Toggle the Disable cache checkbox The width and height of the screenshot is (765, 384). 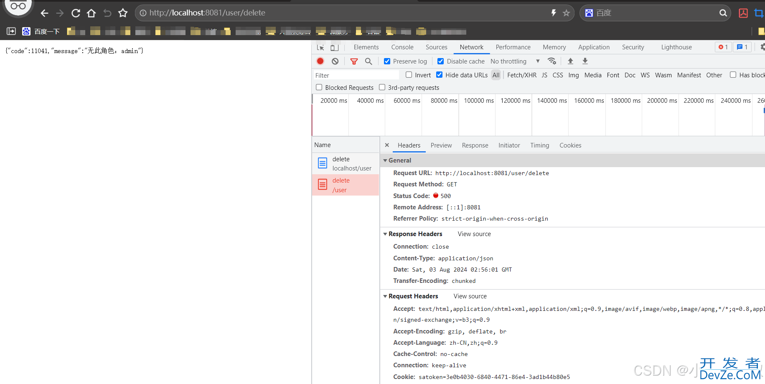click(x=440, y=61)
